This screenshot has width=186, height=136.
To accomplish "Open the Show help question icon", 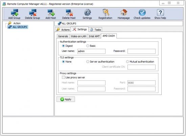I will (x=160, y=12).
